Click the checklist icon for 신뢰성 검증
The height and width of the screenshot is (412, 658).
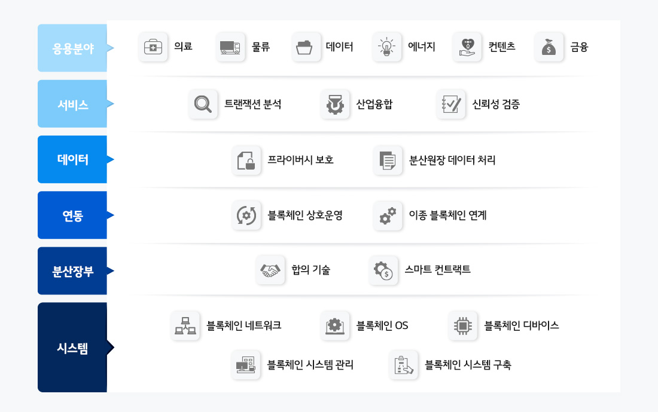tap(451, 104)
